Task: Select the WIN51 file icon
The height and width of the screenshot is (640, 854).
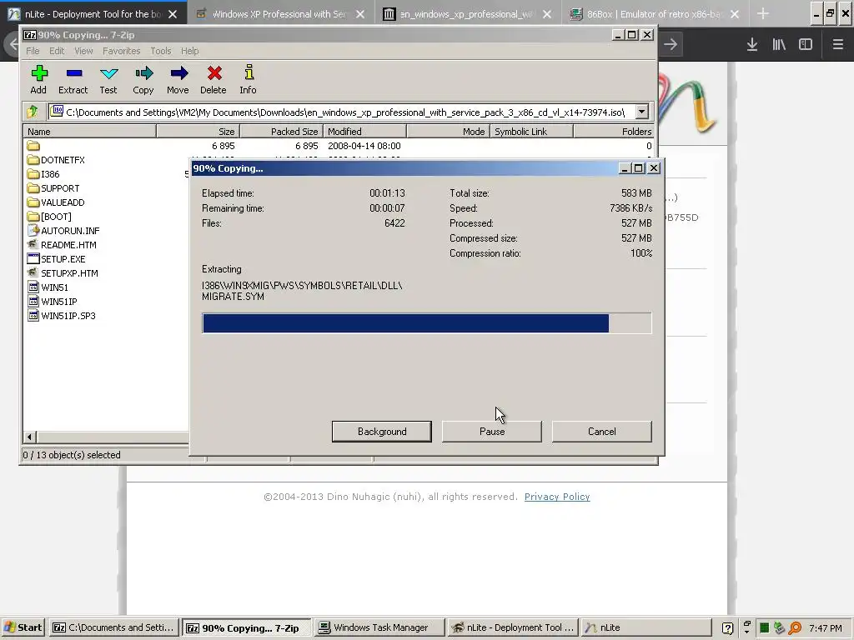Action: (33, 287)
